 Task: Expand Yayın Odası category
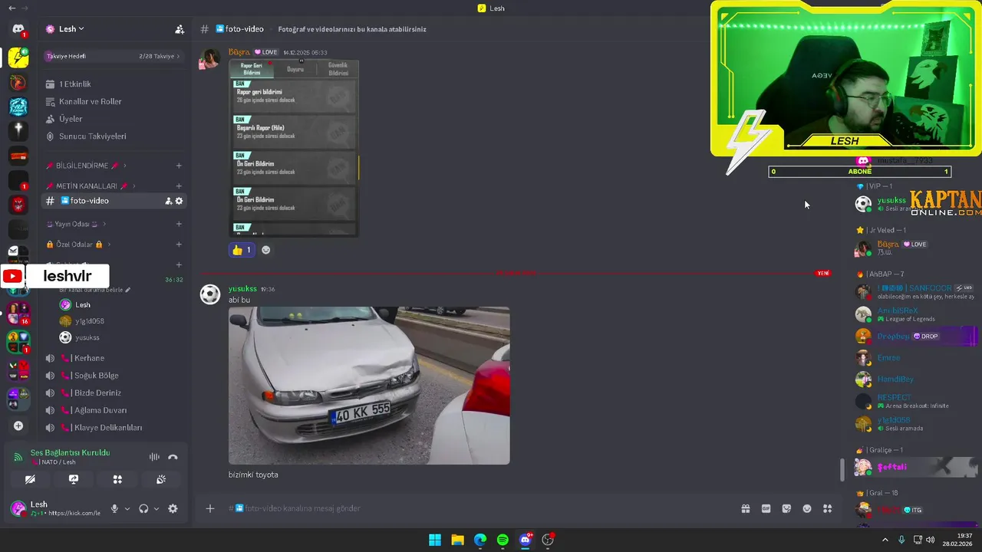coord(75,224)
